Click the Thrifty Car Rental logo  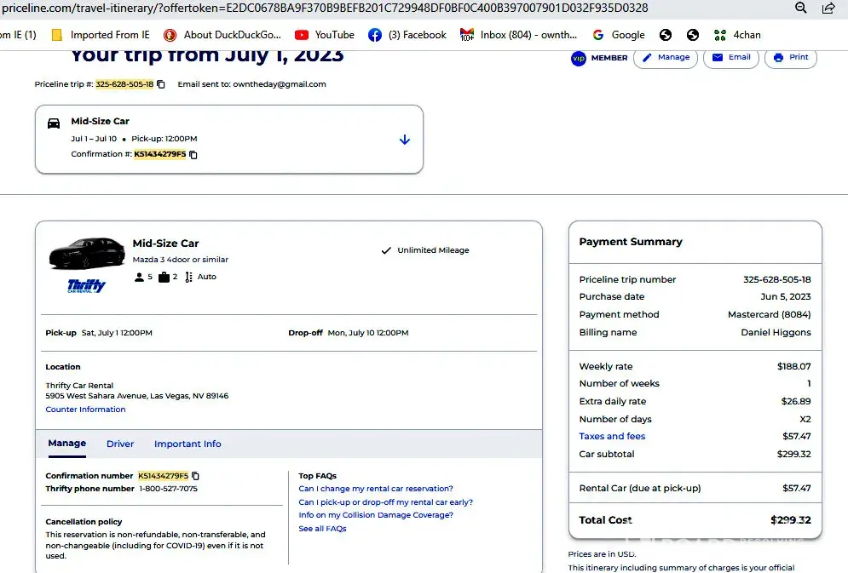click(x=87, y=285)
